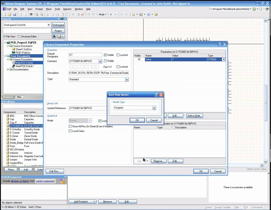
Task: Click the Edit Pins button
Action: [55, 171]
